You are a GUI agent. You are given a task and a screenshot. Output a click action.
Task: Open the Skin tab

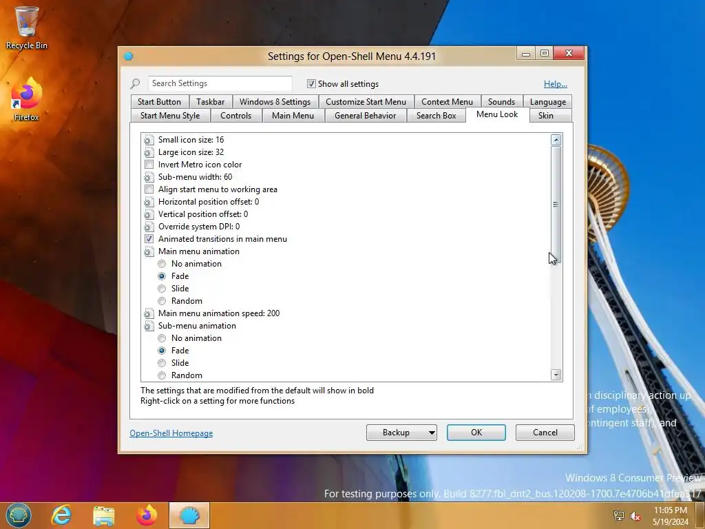(x=546, y=116)
